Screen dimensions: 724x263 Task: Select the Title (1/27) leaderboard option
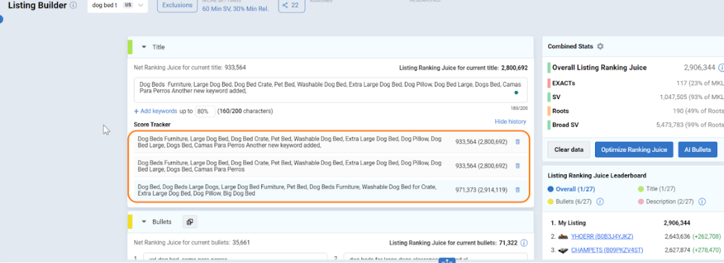click(656, 189)
